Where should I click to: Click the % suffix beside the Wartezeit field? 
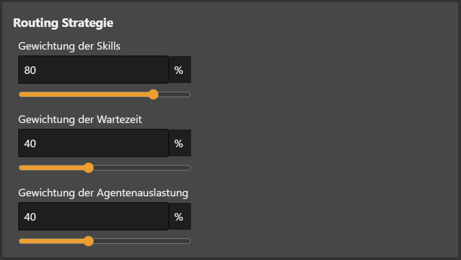[179, 143]
